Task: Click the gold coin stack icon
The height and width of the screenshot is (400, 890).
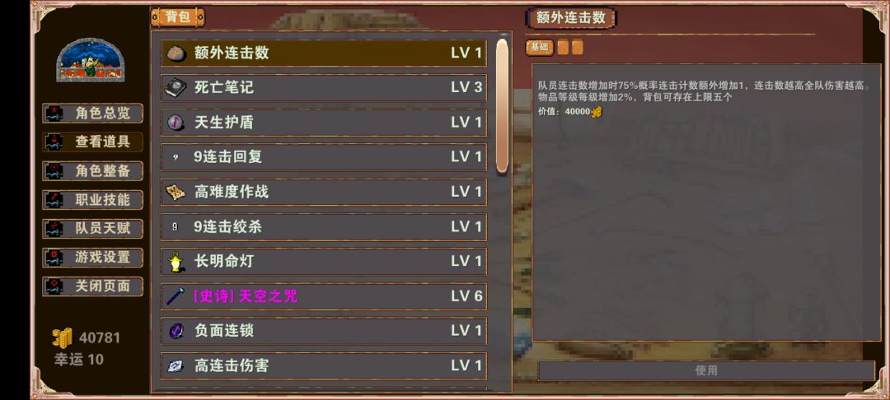Action: pos(63,337)
